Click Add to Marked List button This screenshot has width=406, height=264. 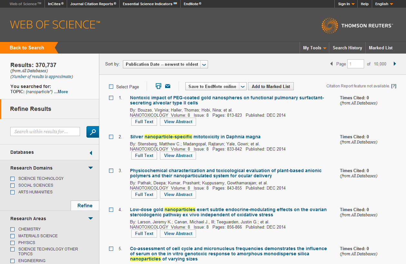pyautogui.click(x=271, y=86)
